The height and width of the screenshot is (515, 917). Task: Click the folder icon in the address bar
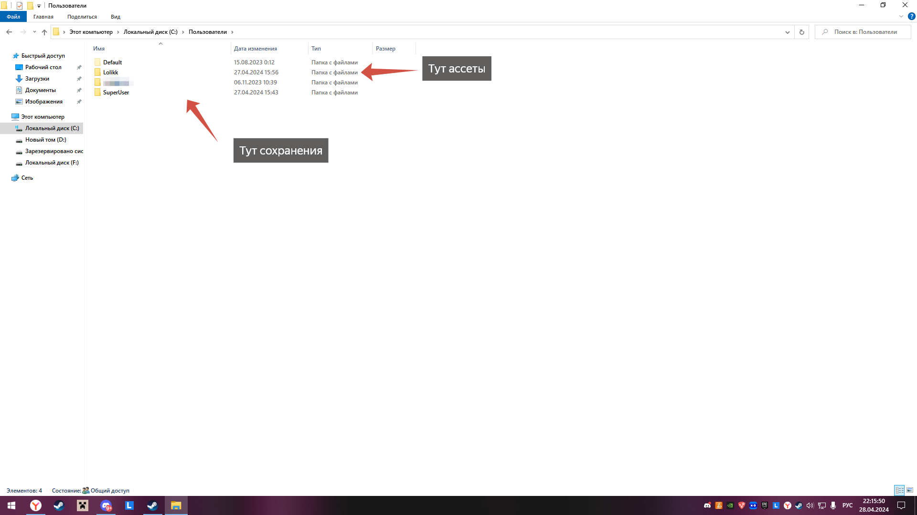click(56, 32)
